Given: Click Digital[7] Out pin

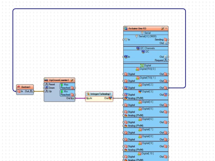Looking at the screenshot, I should coord(168,133).
